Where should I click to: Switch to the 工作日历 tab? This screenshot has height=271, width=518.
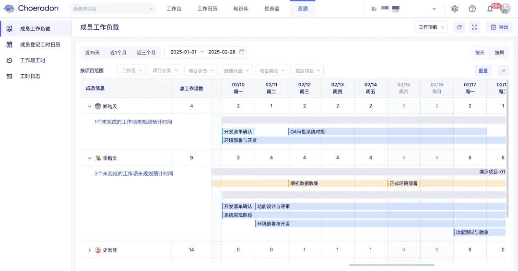point(208,9)
